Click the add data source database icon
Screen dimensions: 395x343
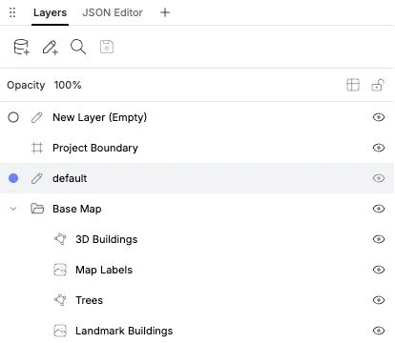click(x=22, y=47)
